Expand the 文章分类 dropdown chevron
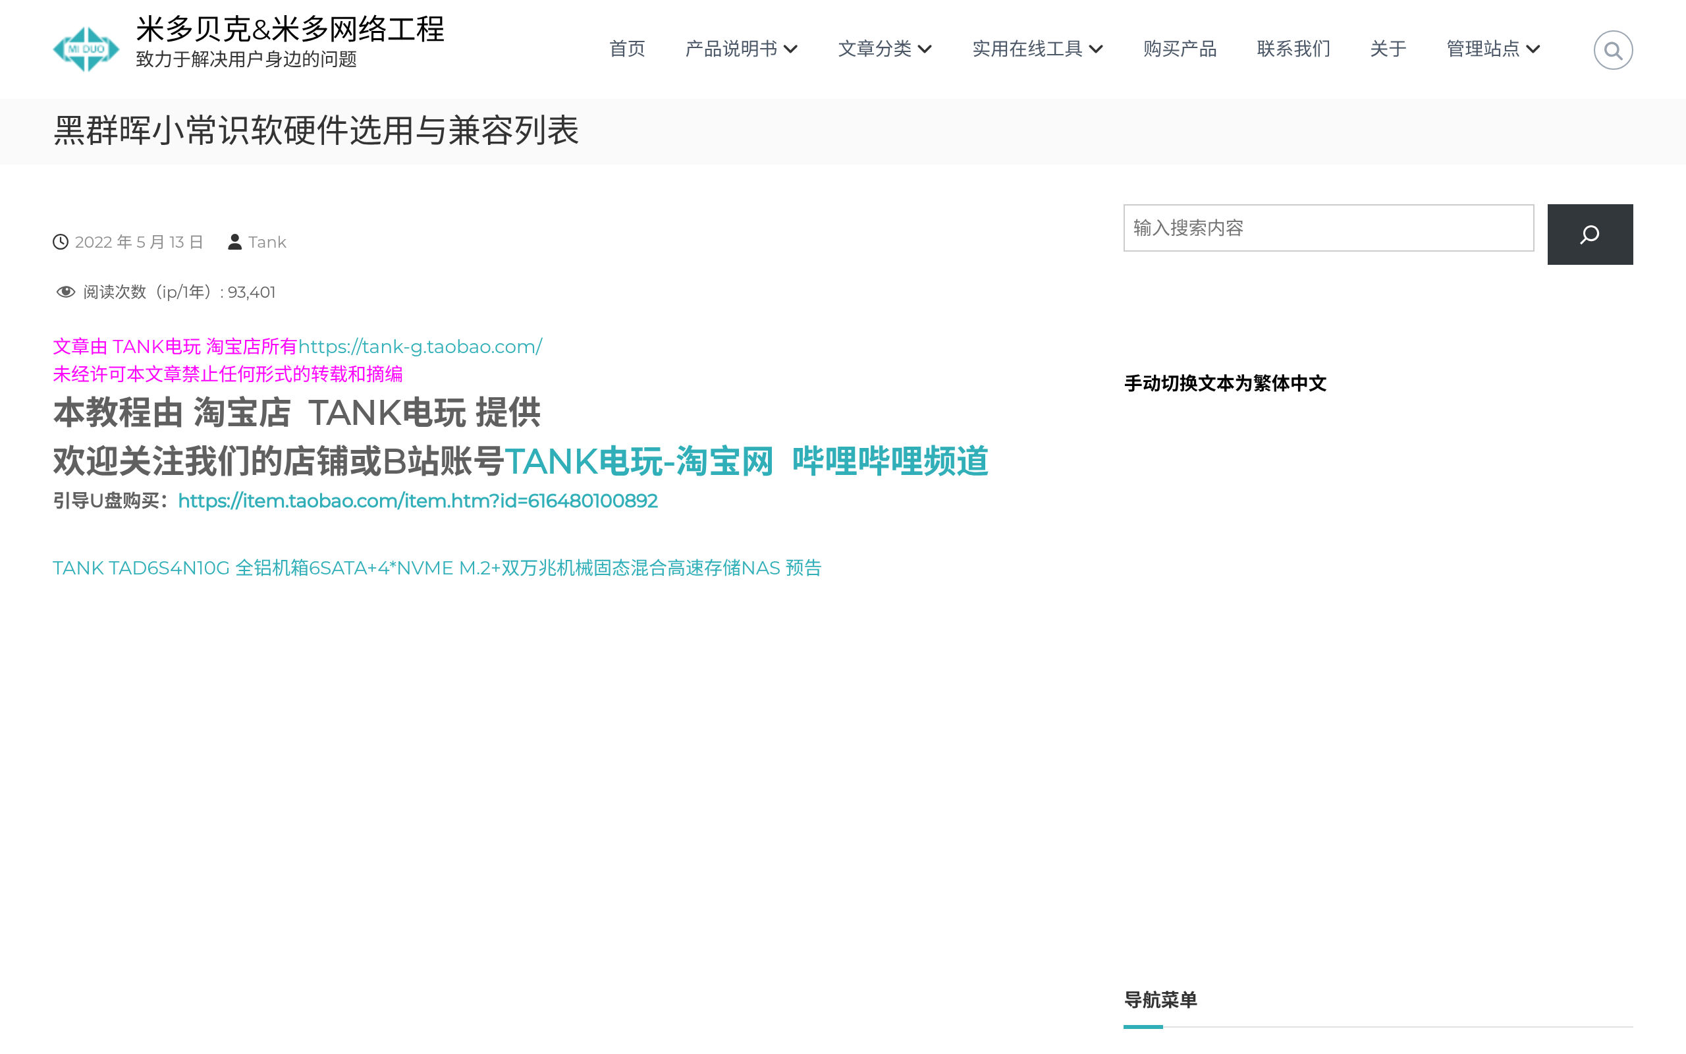Viewport: 1686px width, 1054px height. [x=925, y=49]
